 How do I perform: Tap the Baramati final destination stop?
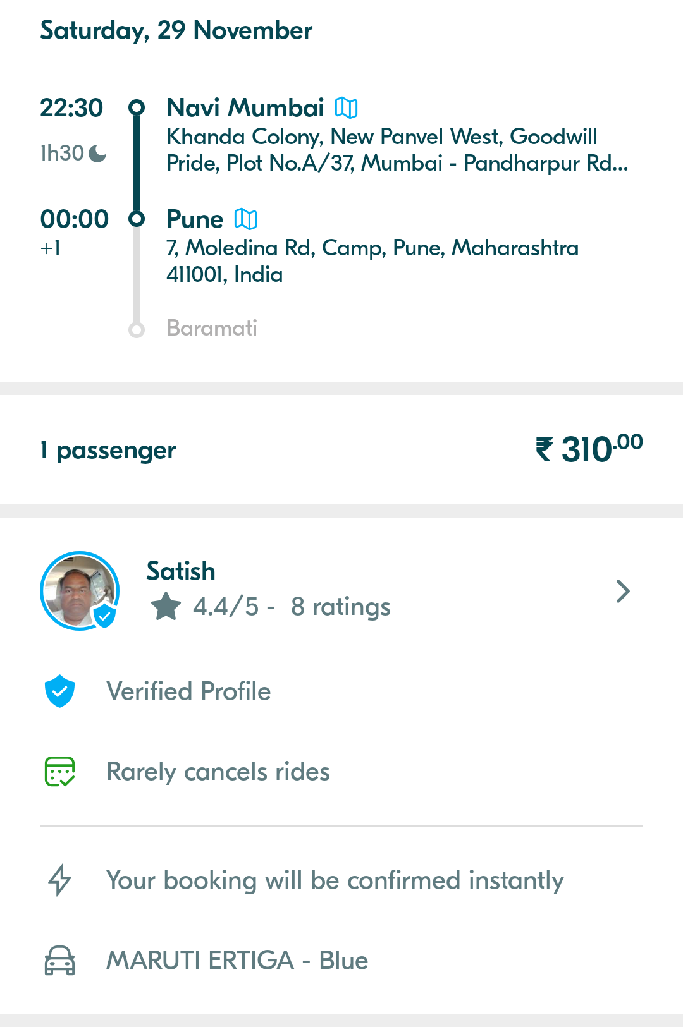pos(212,328)
